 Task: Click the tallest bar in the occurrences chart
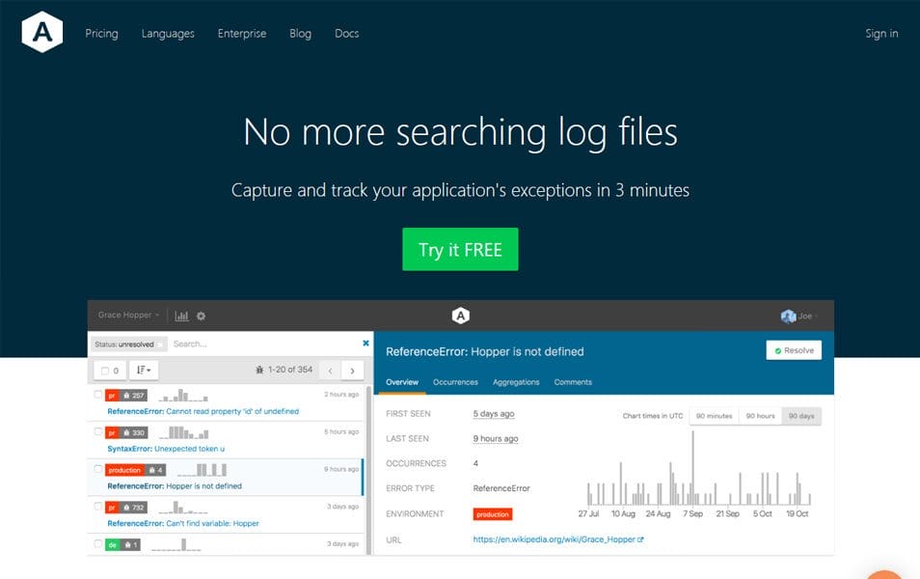click(x=692, y=468)
